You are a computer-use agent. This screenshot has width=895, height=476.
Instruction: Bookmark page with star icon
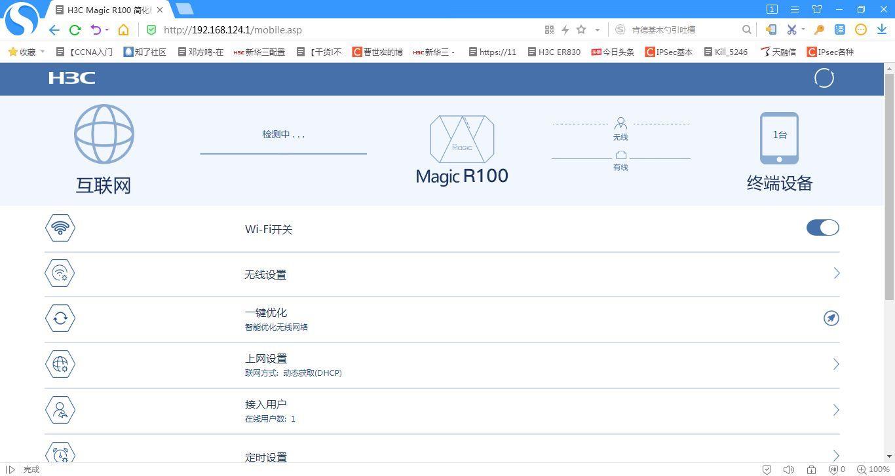click(581, 29)
